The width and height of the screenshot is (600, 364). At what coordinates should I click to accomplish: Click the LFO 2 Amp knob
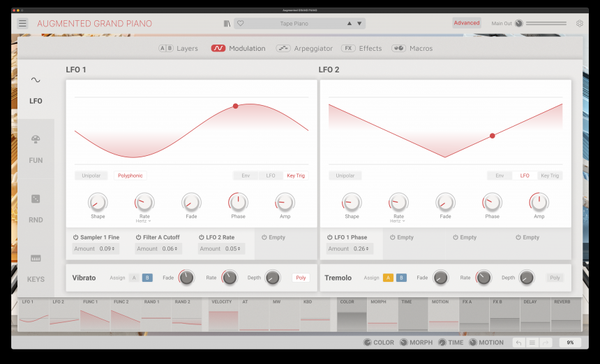tap(539, 203)
